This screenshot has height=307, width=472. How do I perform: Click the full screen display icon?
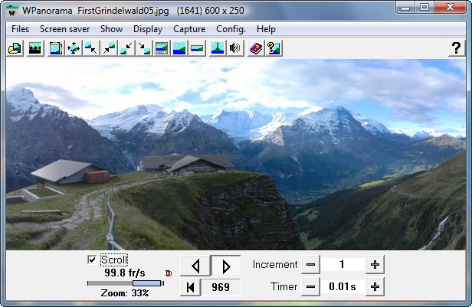[x=56, y=48]
